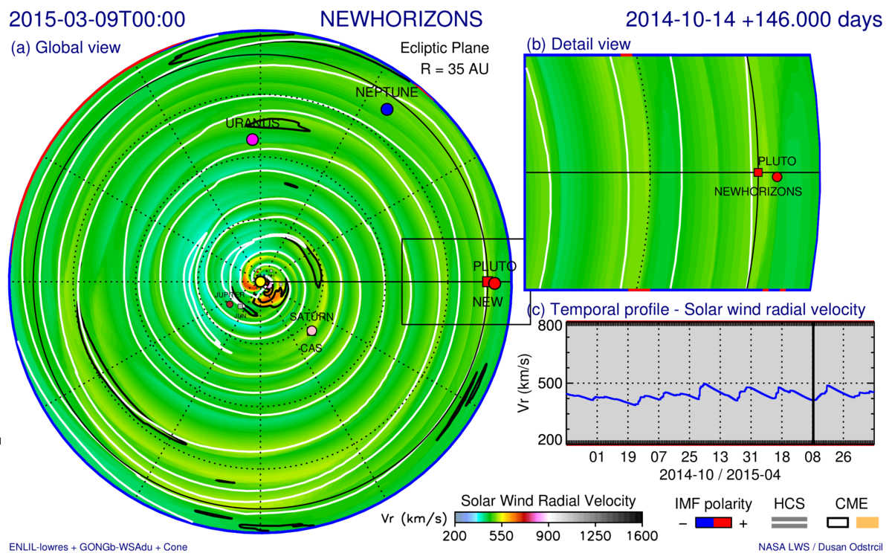The width and height of the screenshot is (892, 556).
Task: Click the black current-time line in temporal profile
Action: pyautogui.click(x=812, y=384)
